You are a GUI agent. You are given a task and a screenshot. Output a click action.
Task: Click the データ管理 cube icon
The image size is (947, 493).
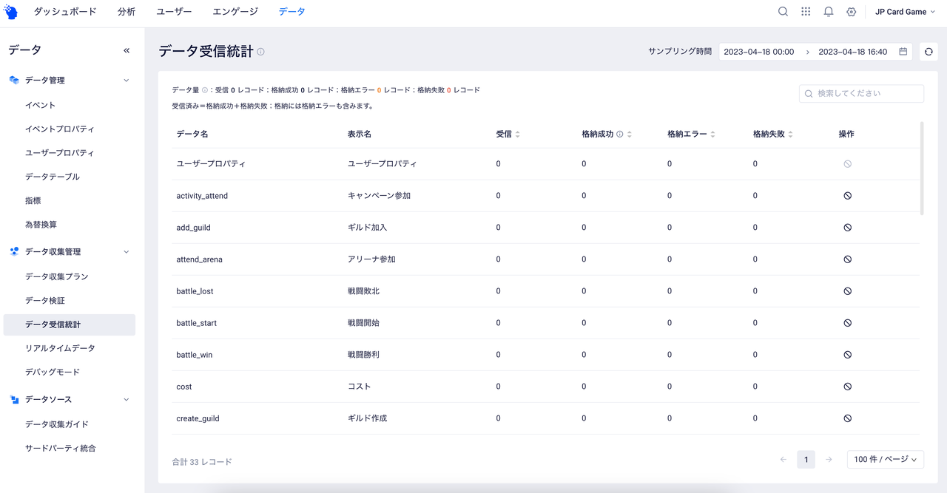14,80
